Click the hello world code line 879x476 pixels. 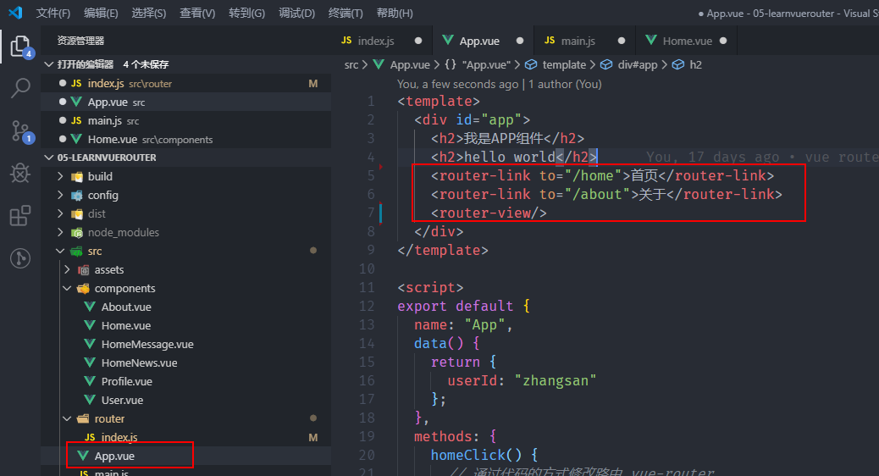click(x=514, y=157)
